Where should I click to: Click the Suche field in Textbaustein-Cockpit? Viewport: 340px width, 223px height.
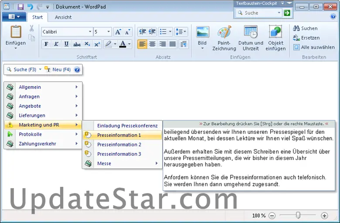[x=259, y=13]
